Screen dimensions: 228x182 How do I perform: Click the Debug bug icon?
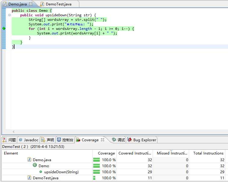pyautogui.click(x=114, y=140)
